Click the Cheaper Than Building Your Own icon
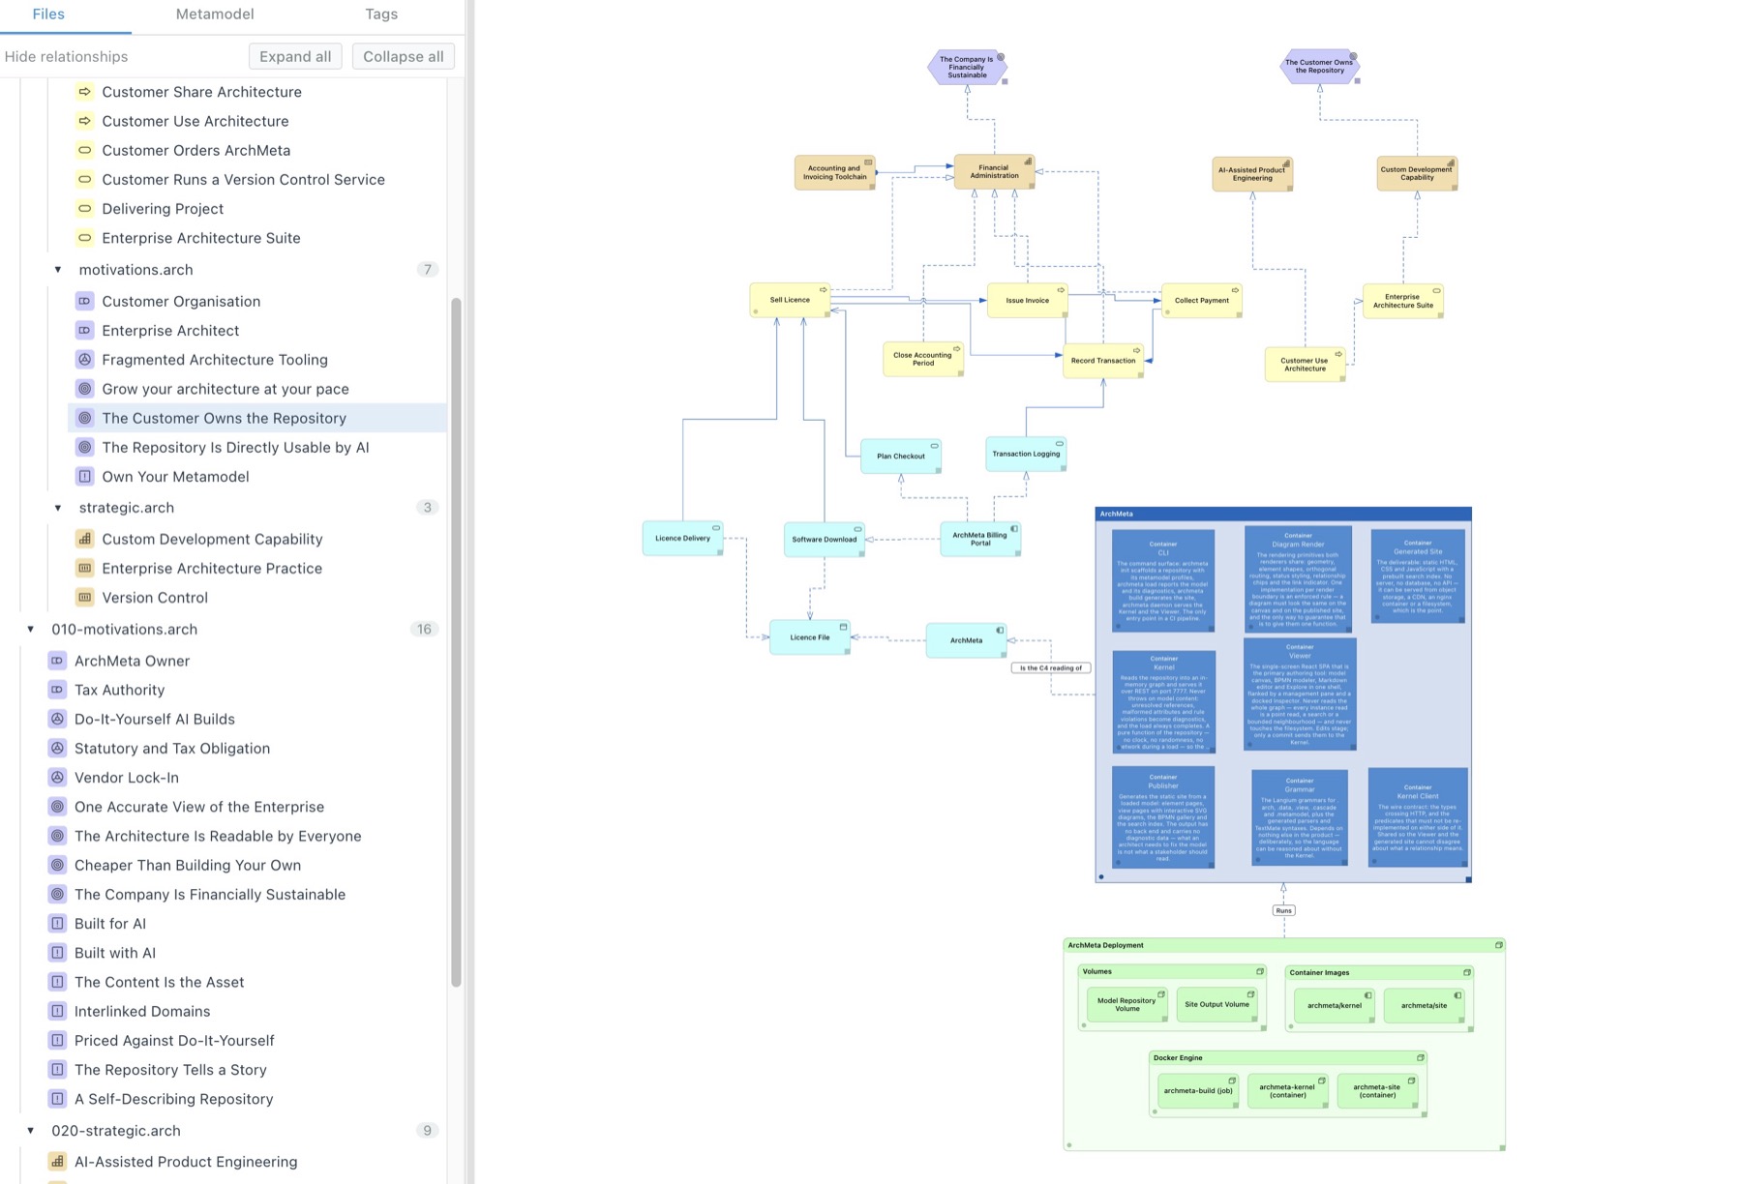Viewport: 1742px width, 1184px height. (x=58, y=866)
